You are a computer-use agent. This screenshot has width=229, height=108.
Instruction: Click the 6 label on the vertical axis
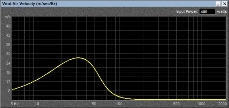(9, 91)
